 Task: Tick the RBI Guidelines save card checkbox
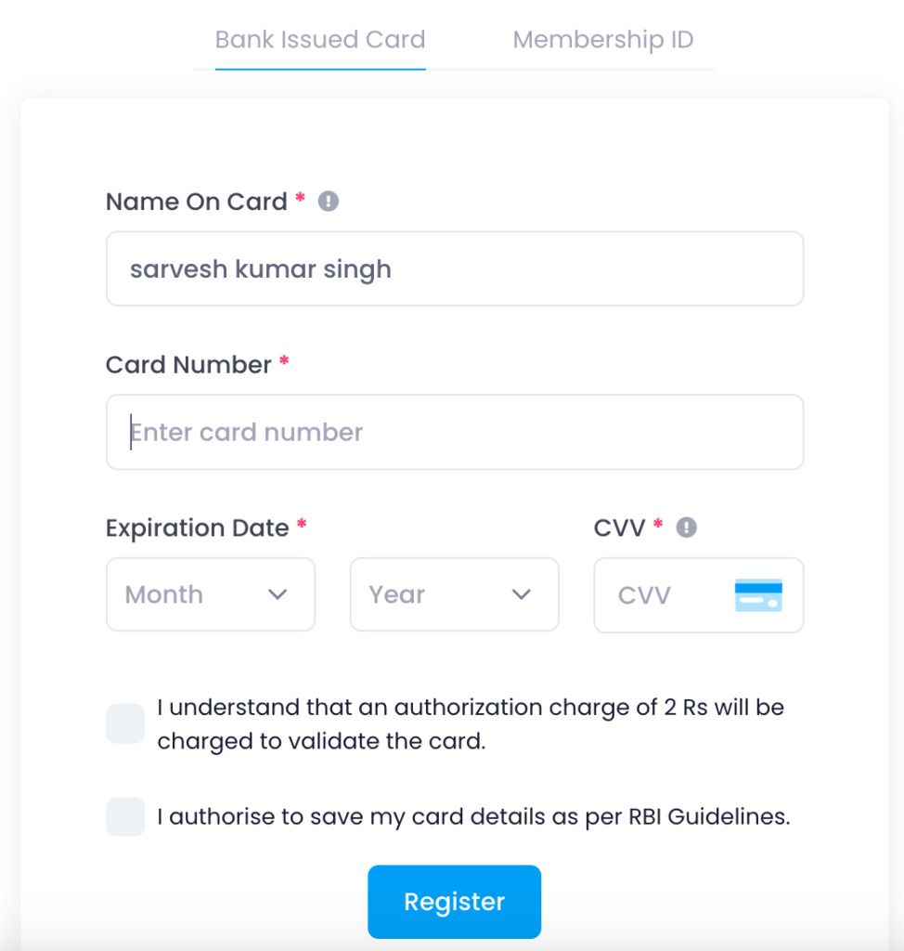pyautogui.click(x=125, y=816)
